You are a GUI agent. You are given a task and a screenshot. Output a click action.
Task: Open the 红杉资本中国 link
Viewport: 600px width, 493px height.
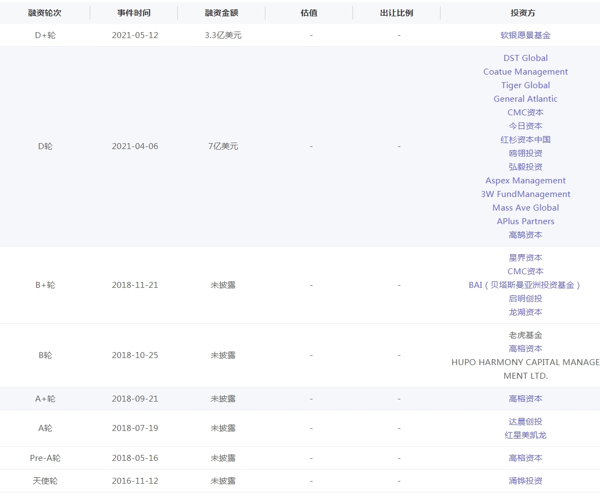point(525,139)
